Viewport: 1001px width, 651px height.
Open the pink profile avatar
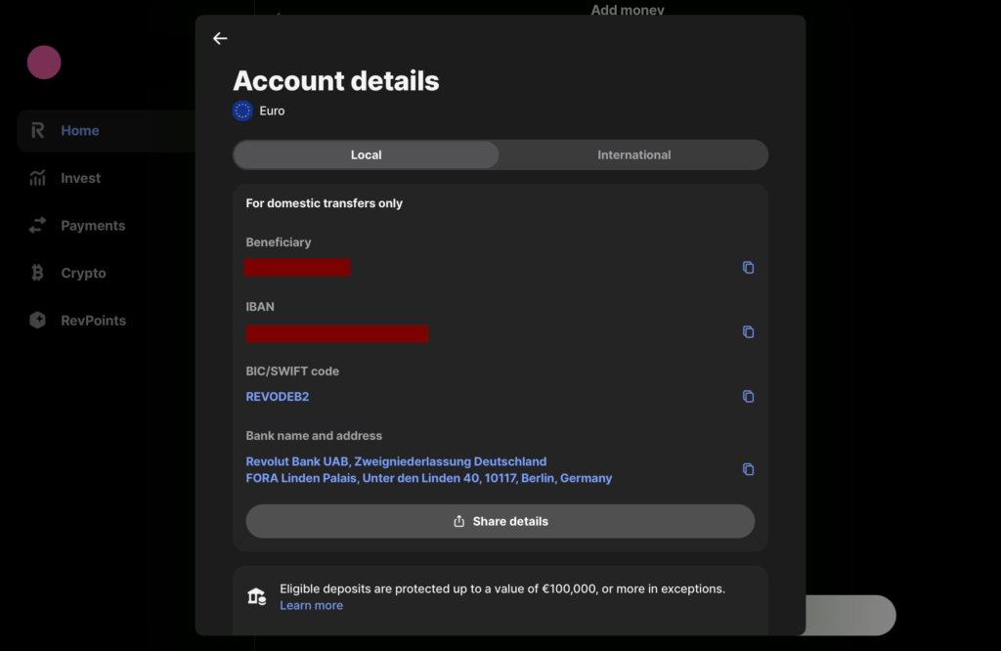(x=44, y=63)
